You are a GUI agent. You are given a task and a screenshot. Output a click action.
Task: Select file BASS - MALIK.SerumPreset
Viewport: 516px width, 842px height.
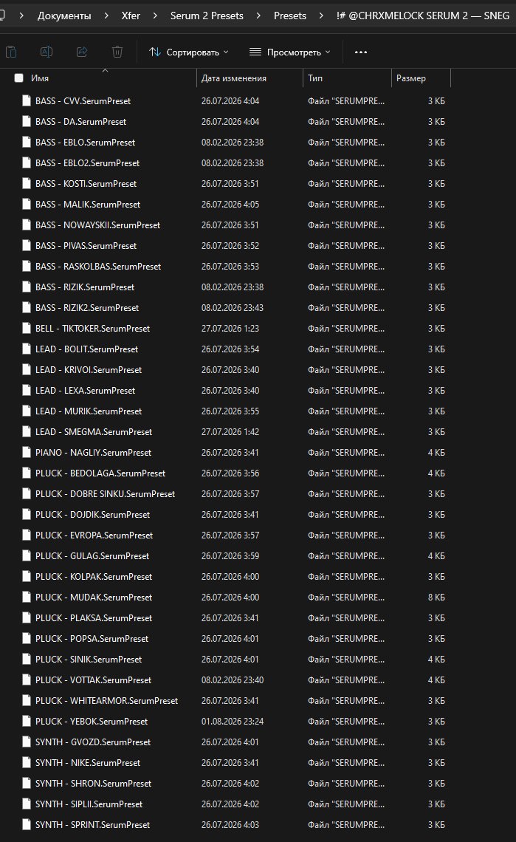(x=88, y=204)
